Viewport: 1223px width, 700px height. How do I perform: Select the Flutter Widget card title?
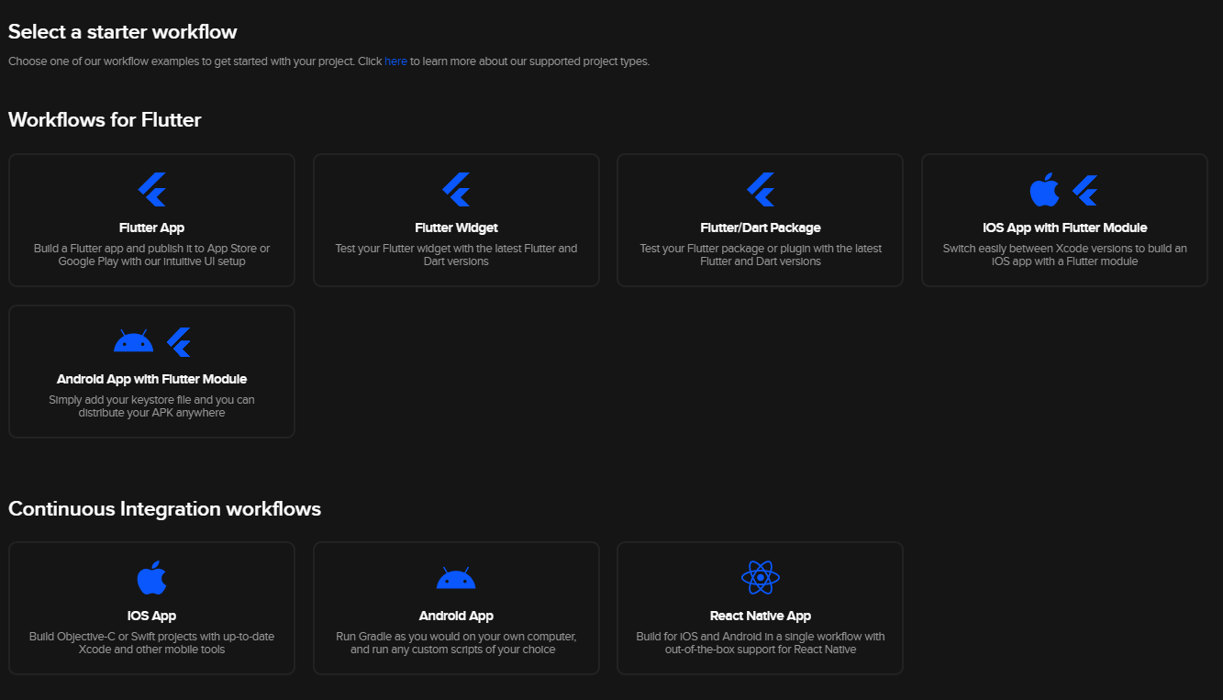click(x=456, y=228)
